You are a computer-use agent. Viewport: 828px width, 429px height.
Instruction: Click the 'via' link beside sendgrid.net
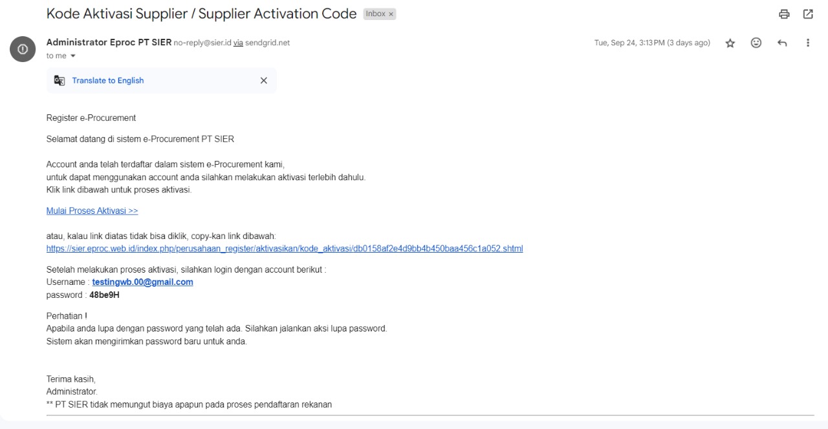(238, 43)
